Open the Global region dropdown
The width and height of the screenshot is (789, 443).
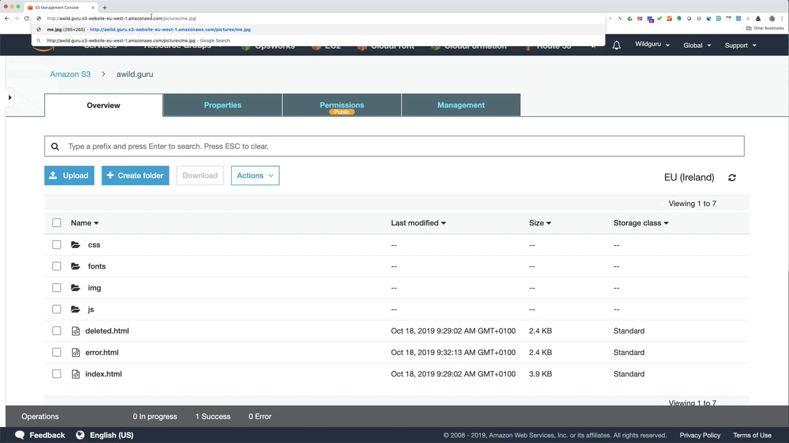point(697,46)
